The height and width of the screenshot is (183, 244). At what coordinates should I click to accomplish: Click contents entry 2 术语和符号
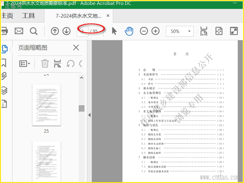(181, 74)
